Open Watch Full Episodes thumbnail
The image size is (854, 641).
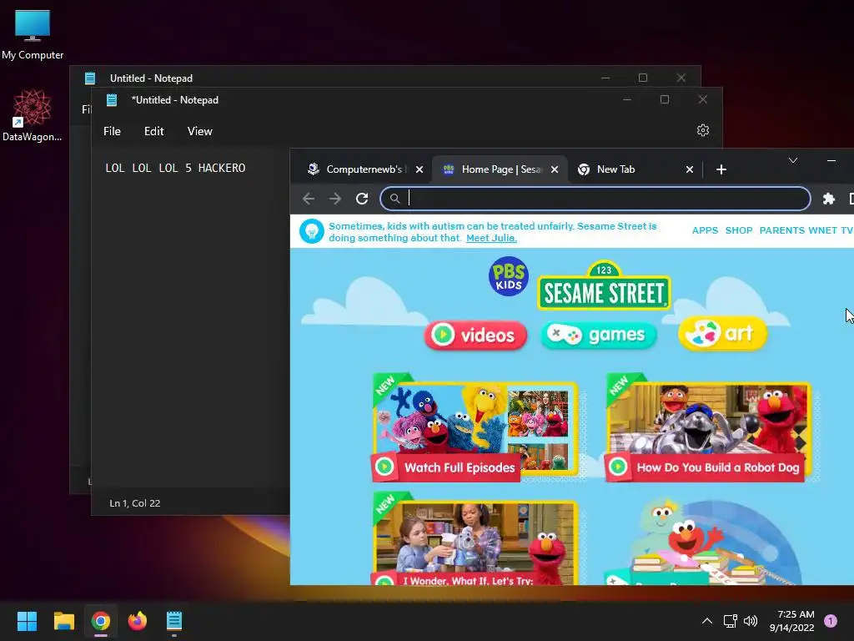point(475,428)
